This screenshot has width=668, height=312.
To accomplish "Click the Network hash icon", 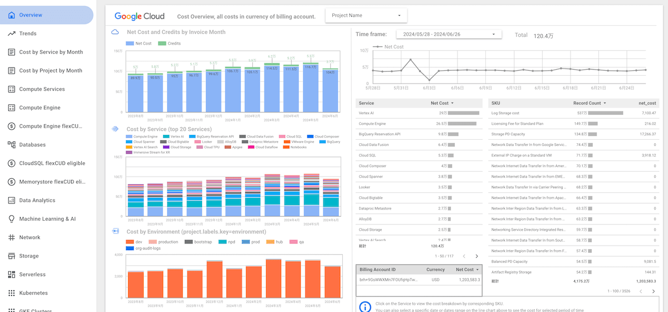I will click(x=11, y=237).
